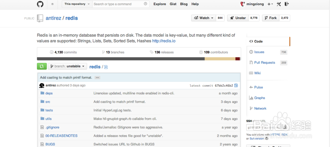Click antirez author avatar in commit bar
The image size is (330, 147).
coord(42,85)
